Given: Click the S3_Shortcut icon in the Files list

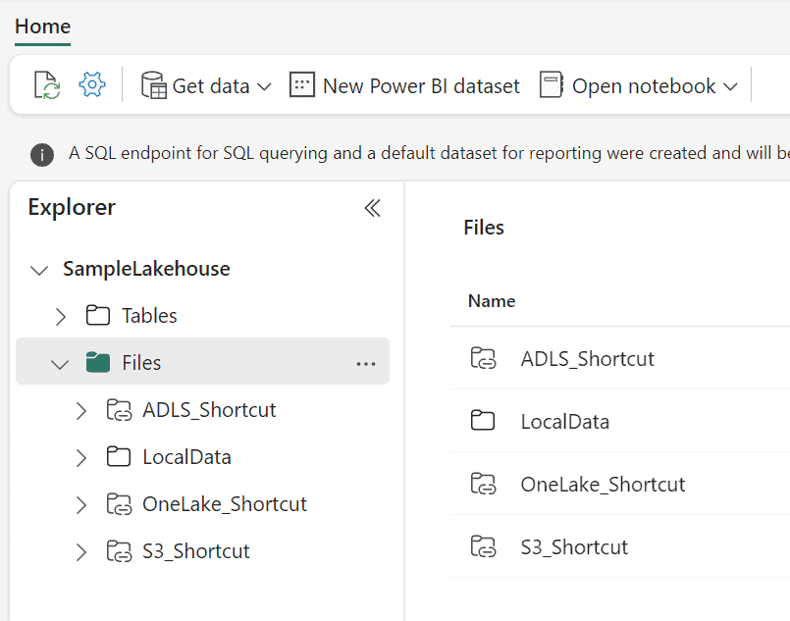Looking at the screenshot, I should [483, 546].
